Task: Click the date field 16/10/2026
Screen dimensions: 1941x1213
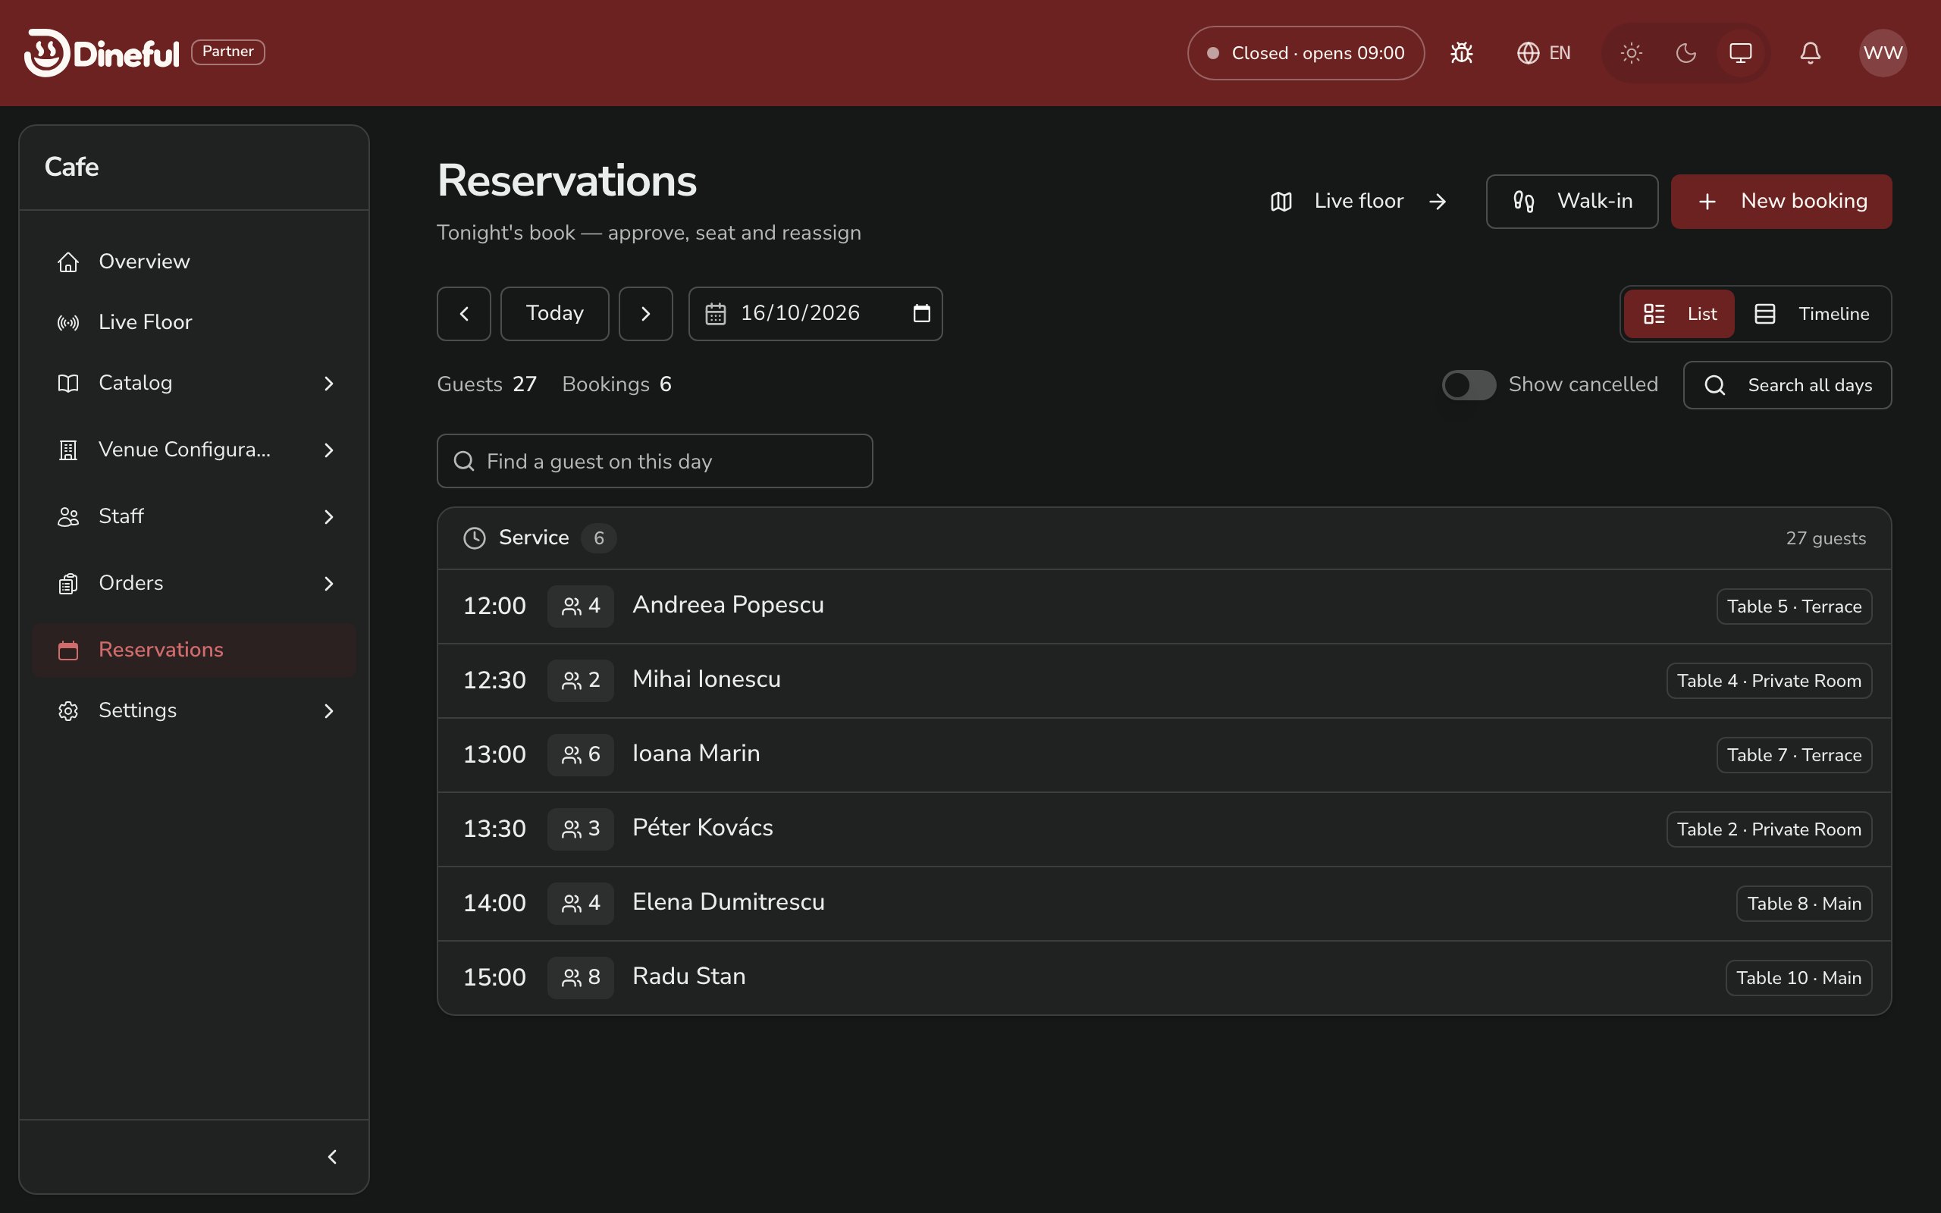Action: click(816, 314)
